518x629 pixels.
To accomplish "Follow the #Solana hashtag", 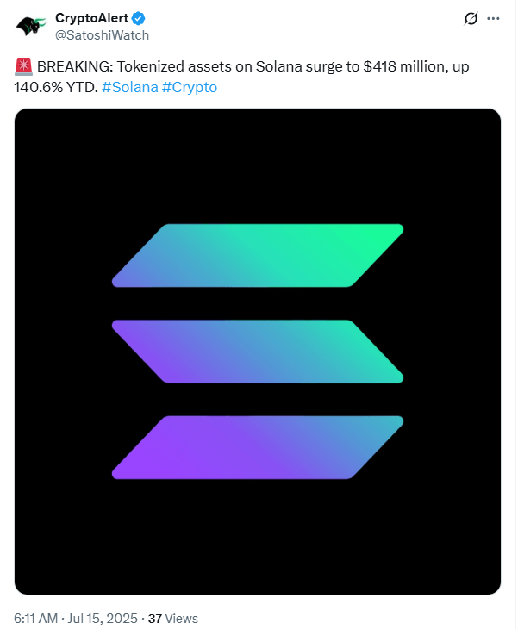I will pos(130,87).
